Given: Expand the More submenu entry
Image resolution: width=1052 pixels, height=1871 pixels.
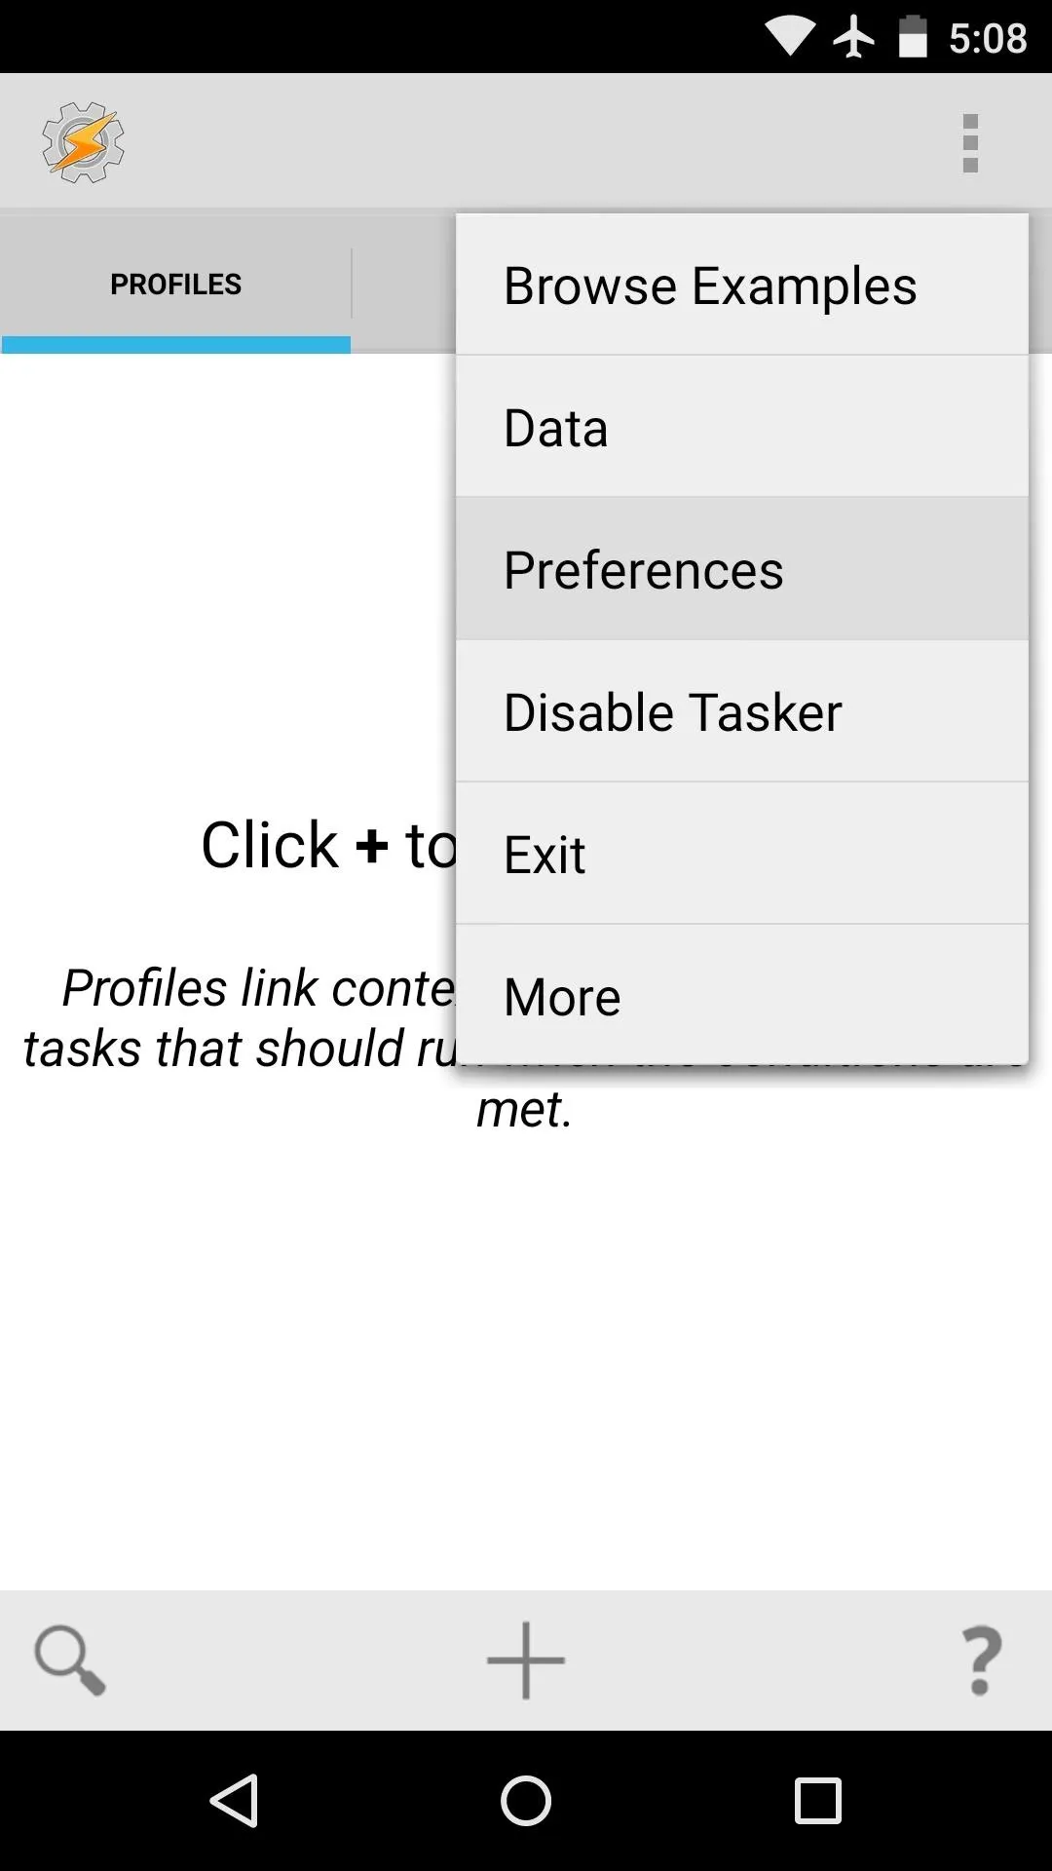Looking at the screenshot, I should (x=742, y=995).
